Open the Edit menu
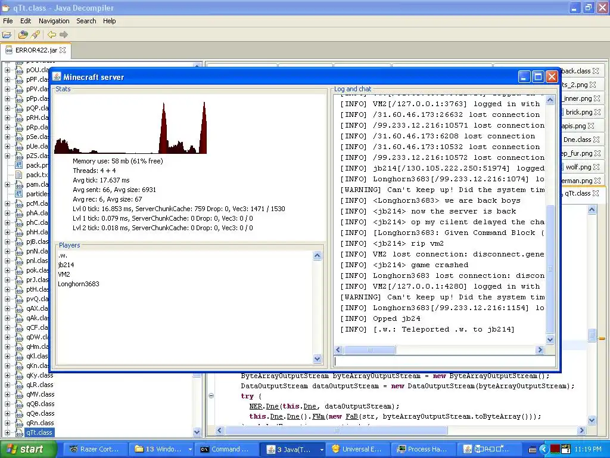610x458 pixels. [26, 21]
